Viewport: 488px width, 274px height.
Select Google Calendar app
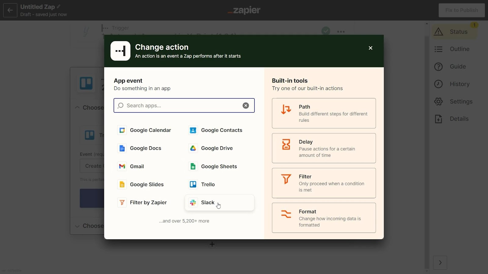point(144,130)
